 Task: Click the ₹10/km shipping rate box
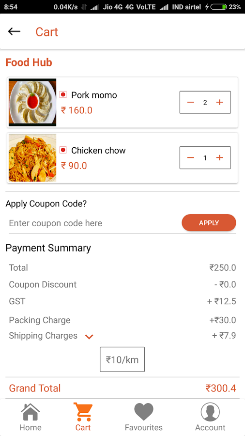(122, 359)
